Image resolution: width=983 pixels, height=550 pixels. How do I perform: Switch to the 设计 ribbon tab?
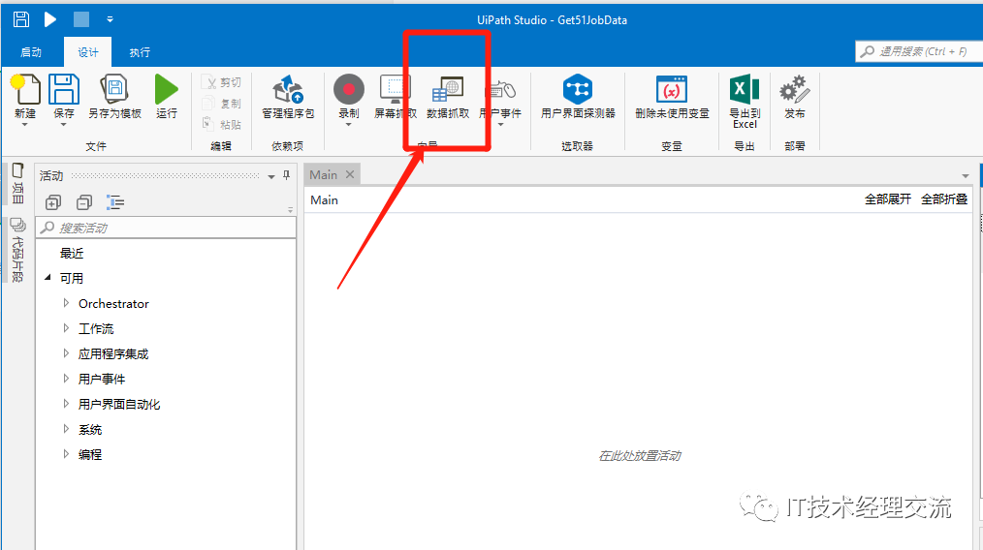[88, 52]
